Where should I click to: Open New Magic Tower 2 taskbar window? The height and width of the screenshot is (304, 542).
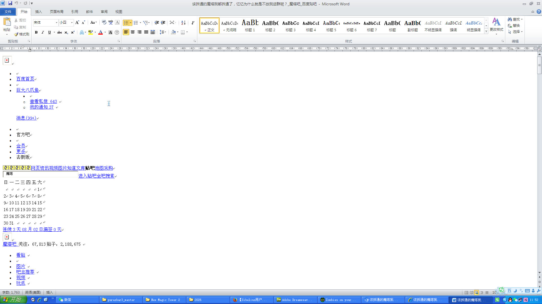coord(165,300)
